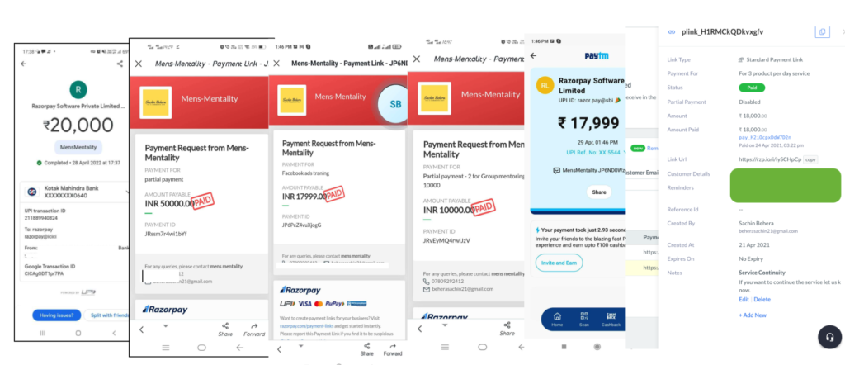Open Home in Paytm bottom bar
Screen dimensions: 845x365
click(x=557, y=320)
